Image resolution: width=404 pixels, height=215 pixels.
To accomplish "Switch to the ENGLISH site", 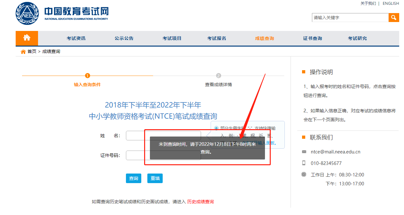I will (x=391, y=4).
